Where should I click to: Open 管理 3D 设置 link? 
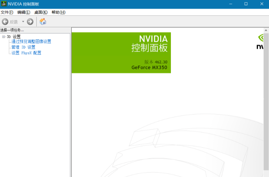pos(23,47)
